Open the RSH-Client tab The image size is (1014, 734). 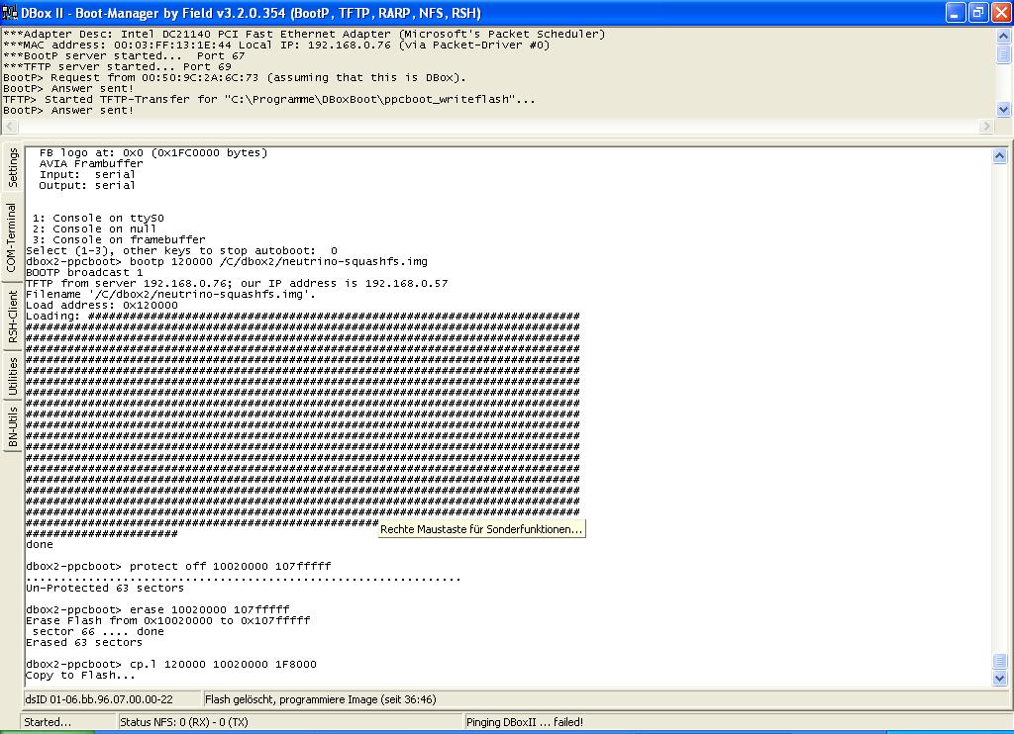pos(12,316)
